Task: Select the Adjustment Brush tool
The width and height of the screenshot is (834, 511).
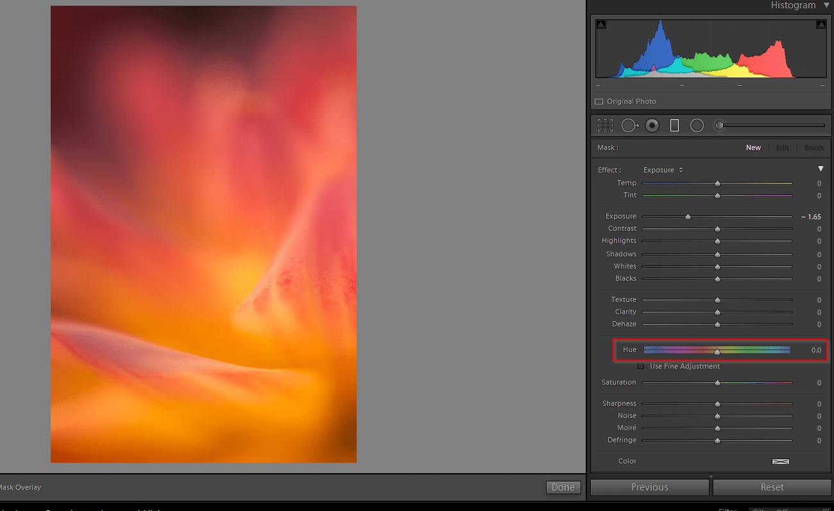Action: point(719,125)
